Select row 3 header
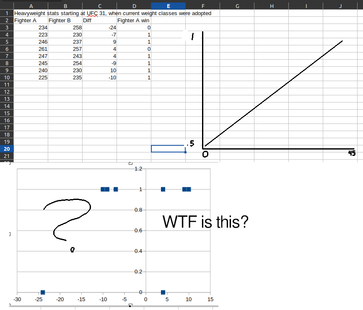 tap(7, 28)
